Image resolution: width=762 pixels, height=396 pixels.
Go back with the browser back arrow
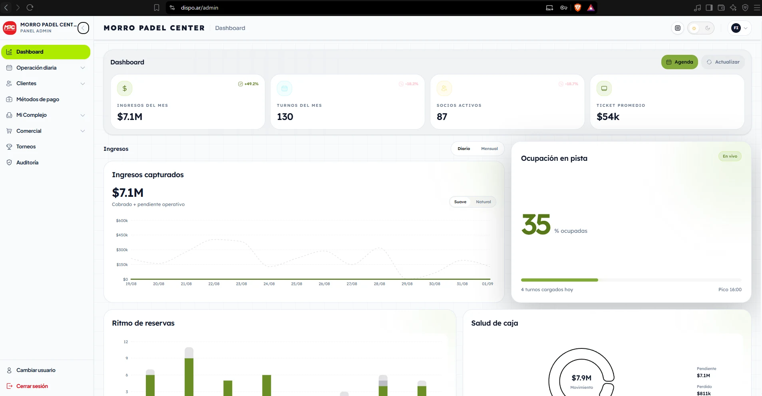tap(6, 8)
